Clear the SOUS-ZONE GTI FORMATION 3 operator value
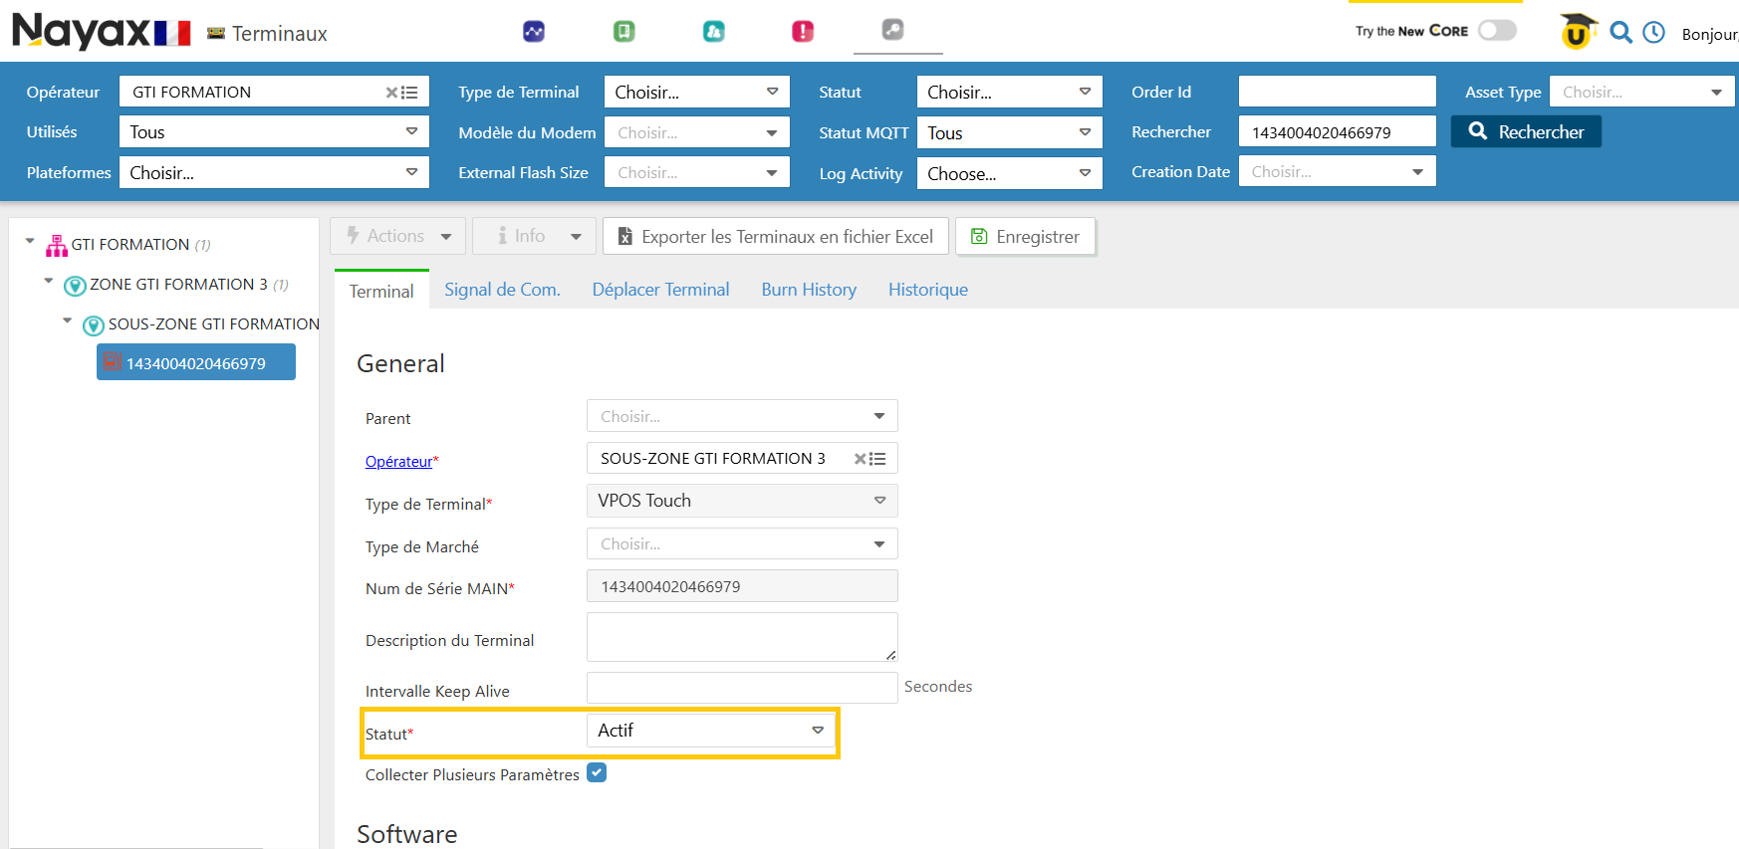The image size is (1739, 849). click(860, 459)
